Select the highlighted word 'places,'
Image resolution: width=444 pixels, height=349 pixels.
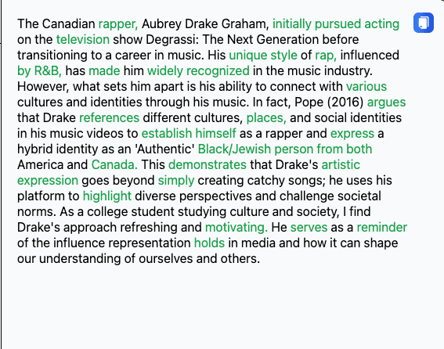point(266,117)
